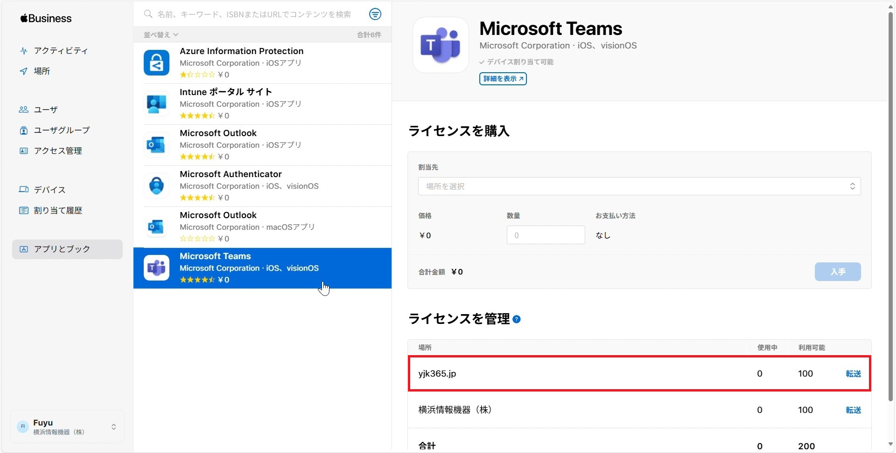The image size is (896, 453).
Task: Click 転送 for 横浜情報機器（株） row
Action: (x=853, y=410)
